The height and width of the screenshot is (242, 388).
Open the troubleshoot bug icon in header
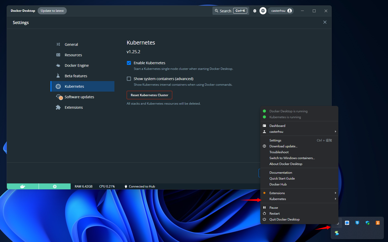(x=255, y=11)
